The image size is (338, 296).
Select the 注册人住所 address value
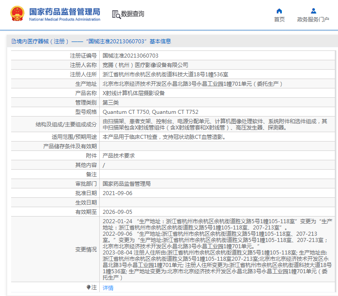coord(165,75)
